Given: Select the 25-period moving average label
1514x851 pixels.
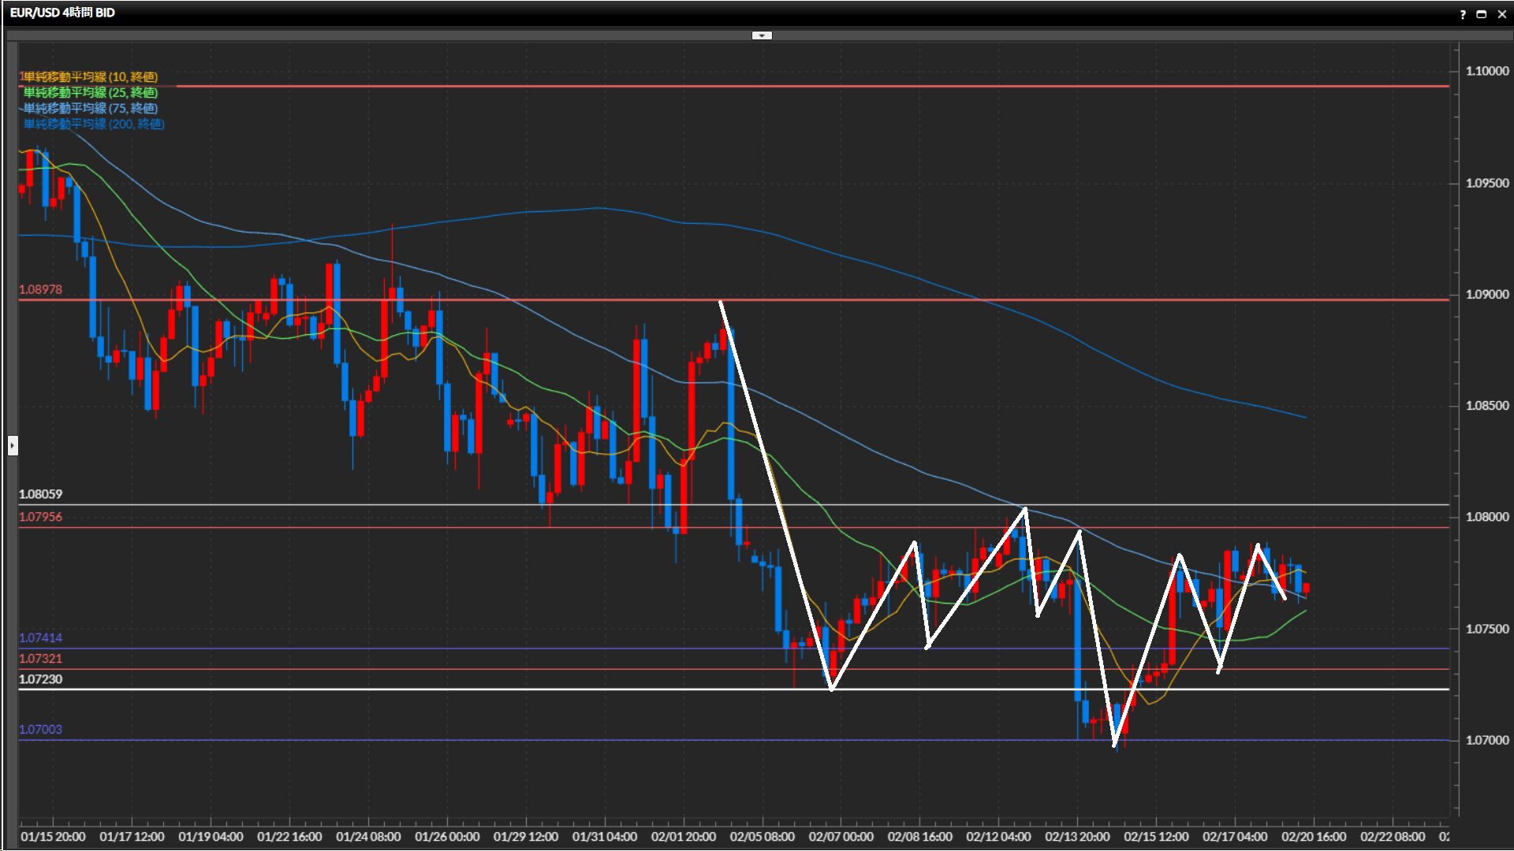Looking at the screenshot, I should pyautogui.click(x=90, y=93).
